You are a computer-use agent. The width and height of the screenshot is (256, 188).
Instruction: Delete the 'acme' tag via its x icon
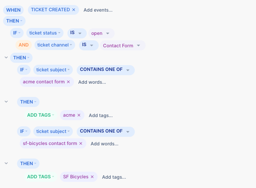click(79, 115)
